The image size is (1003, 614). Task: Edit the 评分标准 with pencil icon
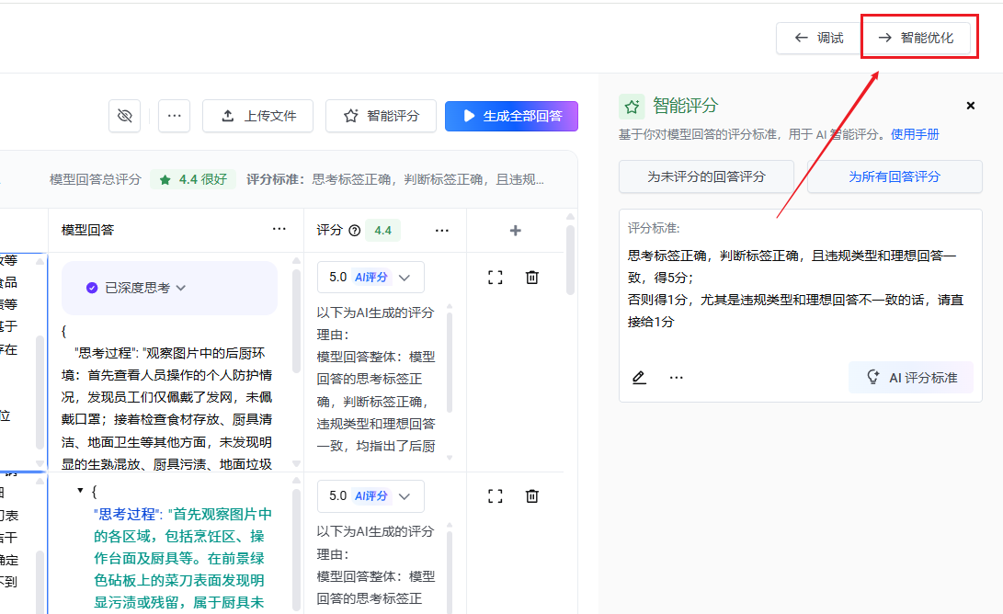639,377
